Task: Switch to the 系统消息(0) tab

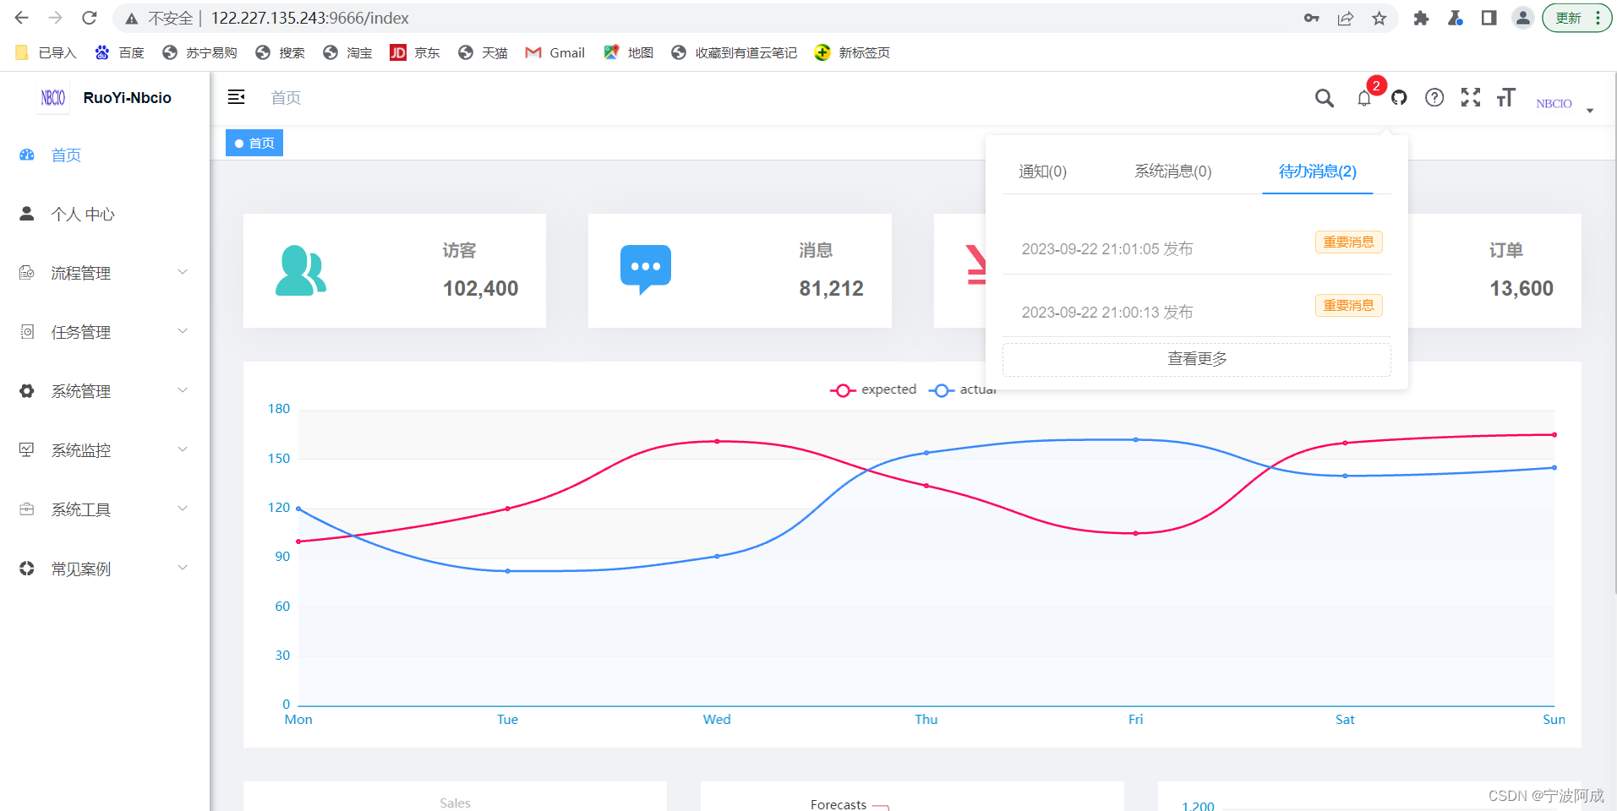Action: 1173,171
